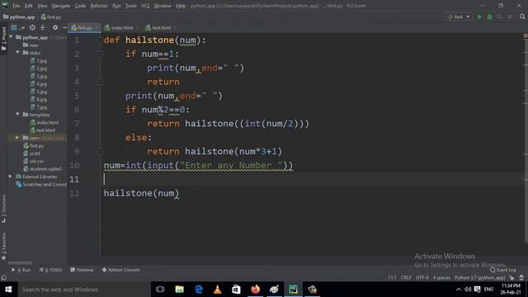This screenshot has width=528, height=297.
Task: Click the 4 spaces indent setting
Action: [x=441, y=277]
